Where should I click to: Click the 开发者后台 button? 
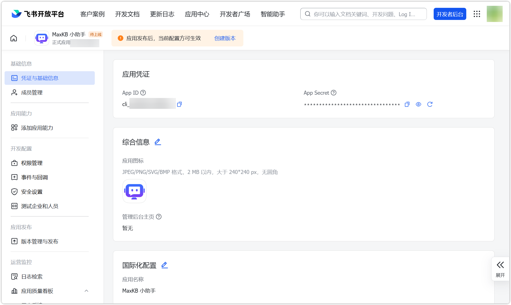click(450, 14)
